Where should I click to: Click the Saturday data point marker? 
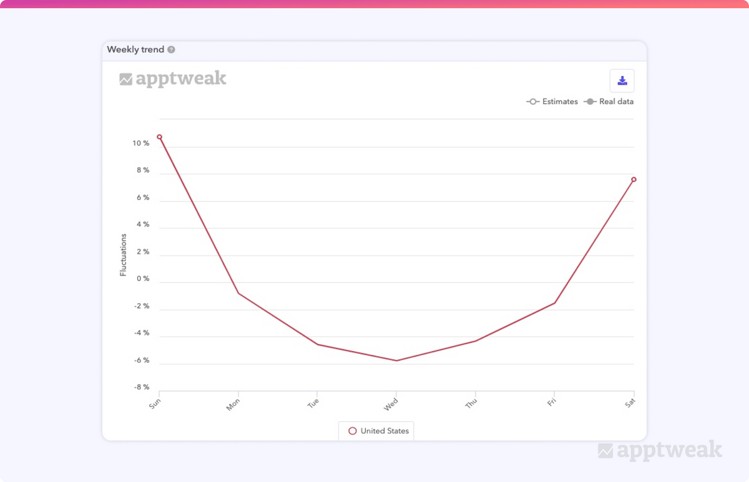tap(634, 180)
